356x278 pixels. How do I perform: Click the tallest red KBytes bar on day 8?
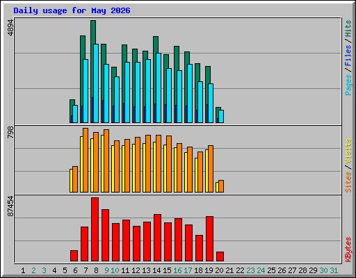[95, 229]
